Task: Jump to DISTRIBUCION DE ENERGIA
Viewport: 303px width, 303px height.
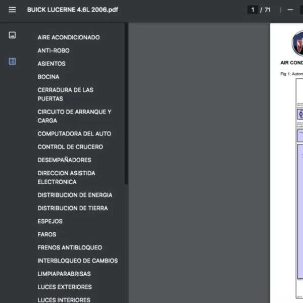Action: (x=75, y=195)
